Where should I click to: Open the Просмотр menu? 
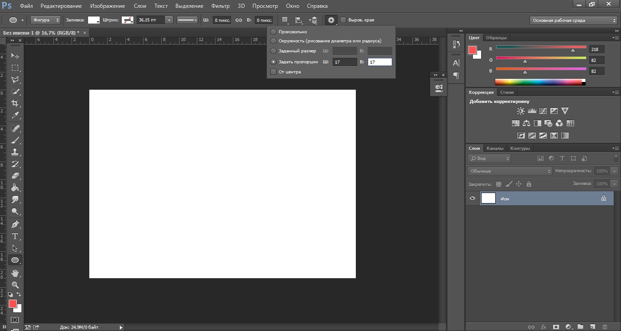pos(265,6)
